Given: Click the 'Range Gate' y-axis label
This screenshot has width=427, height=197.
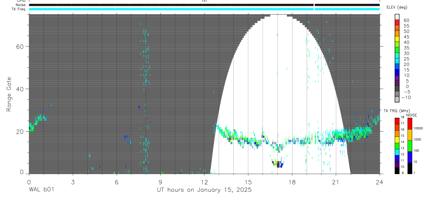Looking at the screenshot, I should pos(9,94).
